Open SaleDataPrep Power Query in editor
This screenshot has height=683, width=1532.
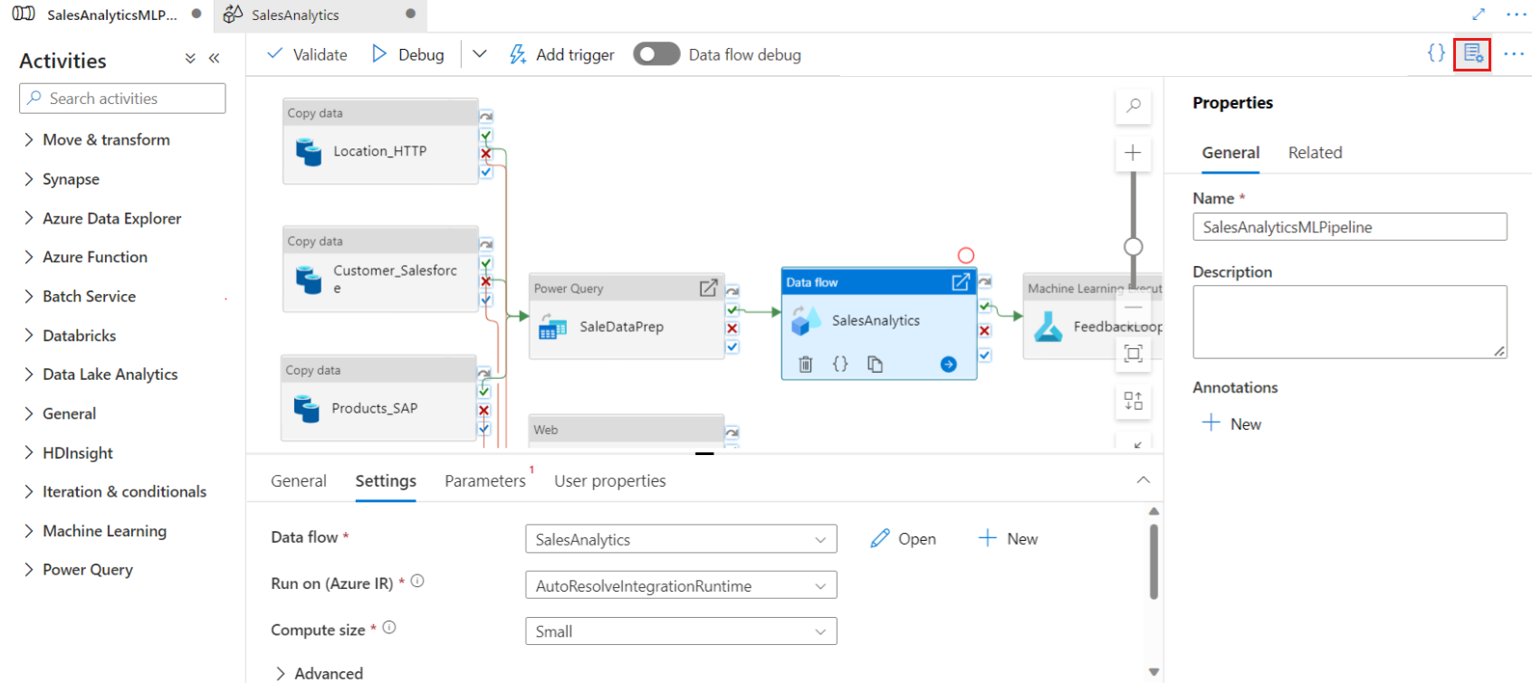708,288
